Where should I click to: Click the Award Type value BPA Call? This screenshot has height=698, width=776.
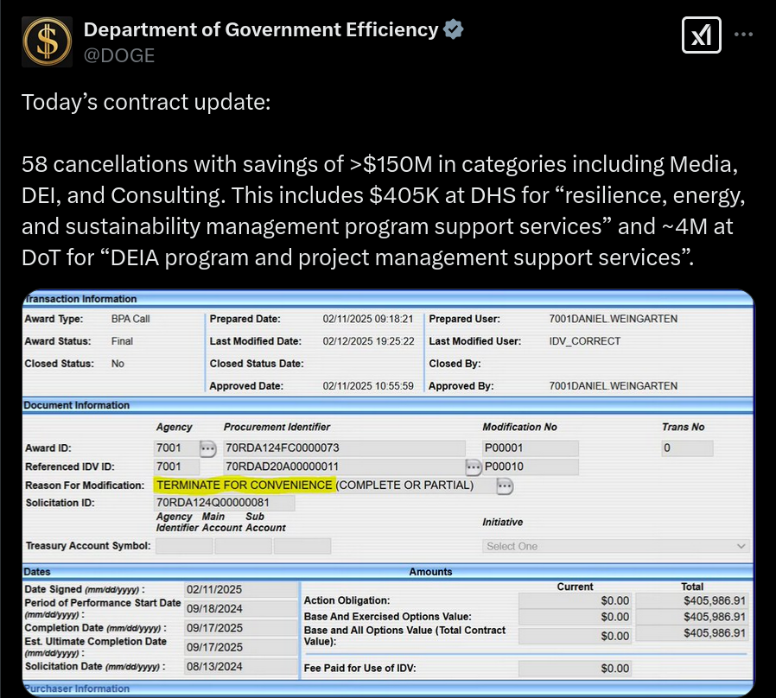tap(130, 319)
